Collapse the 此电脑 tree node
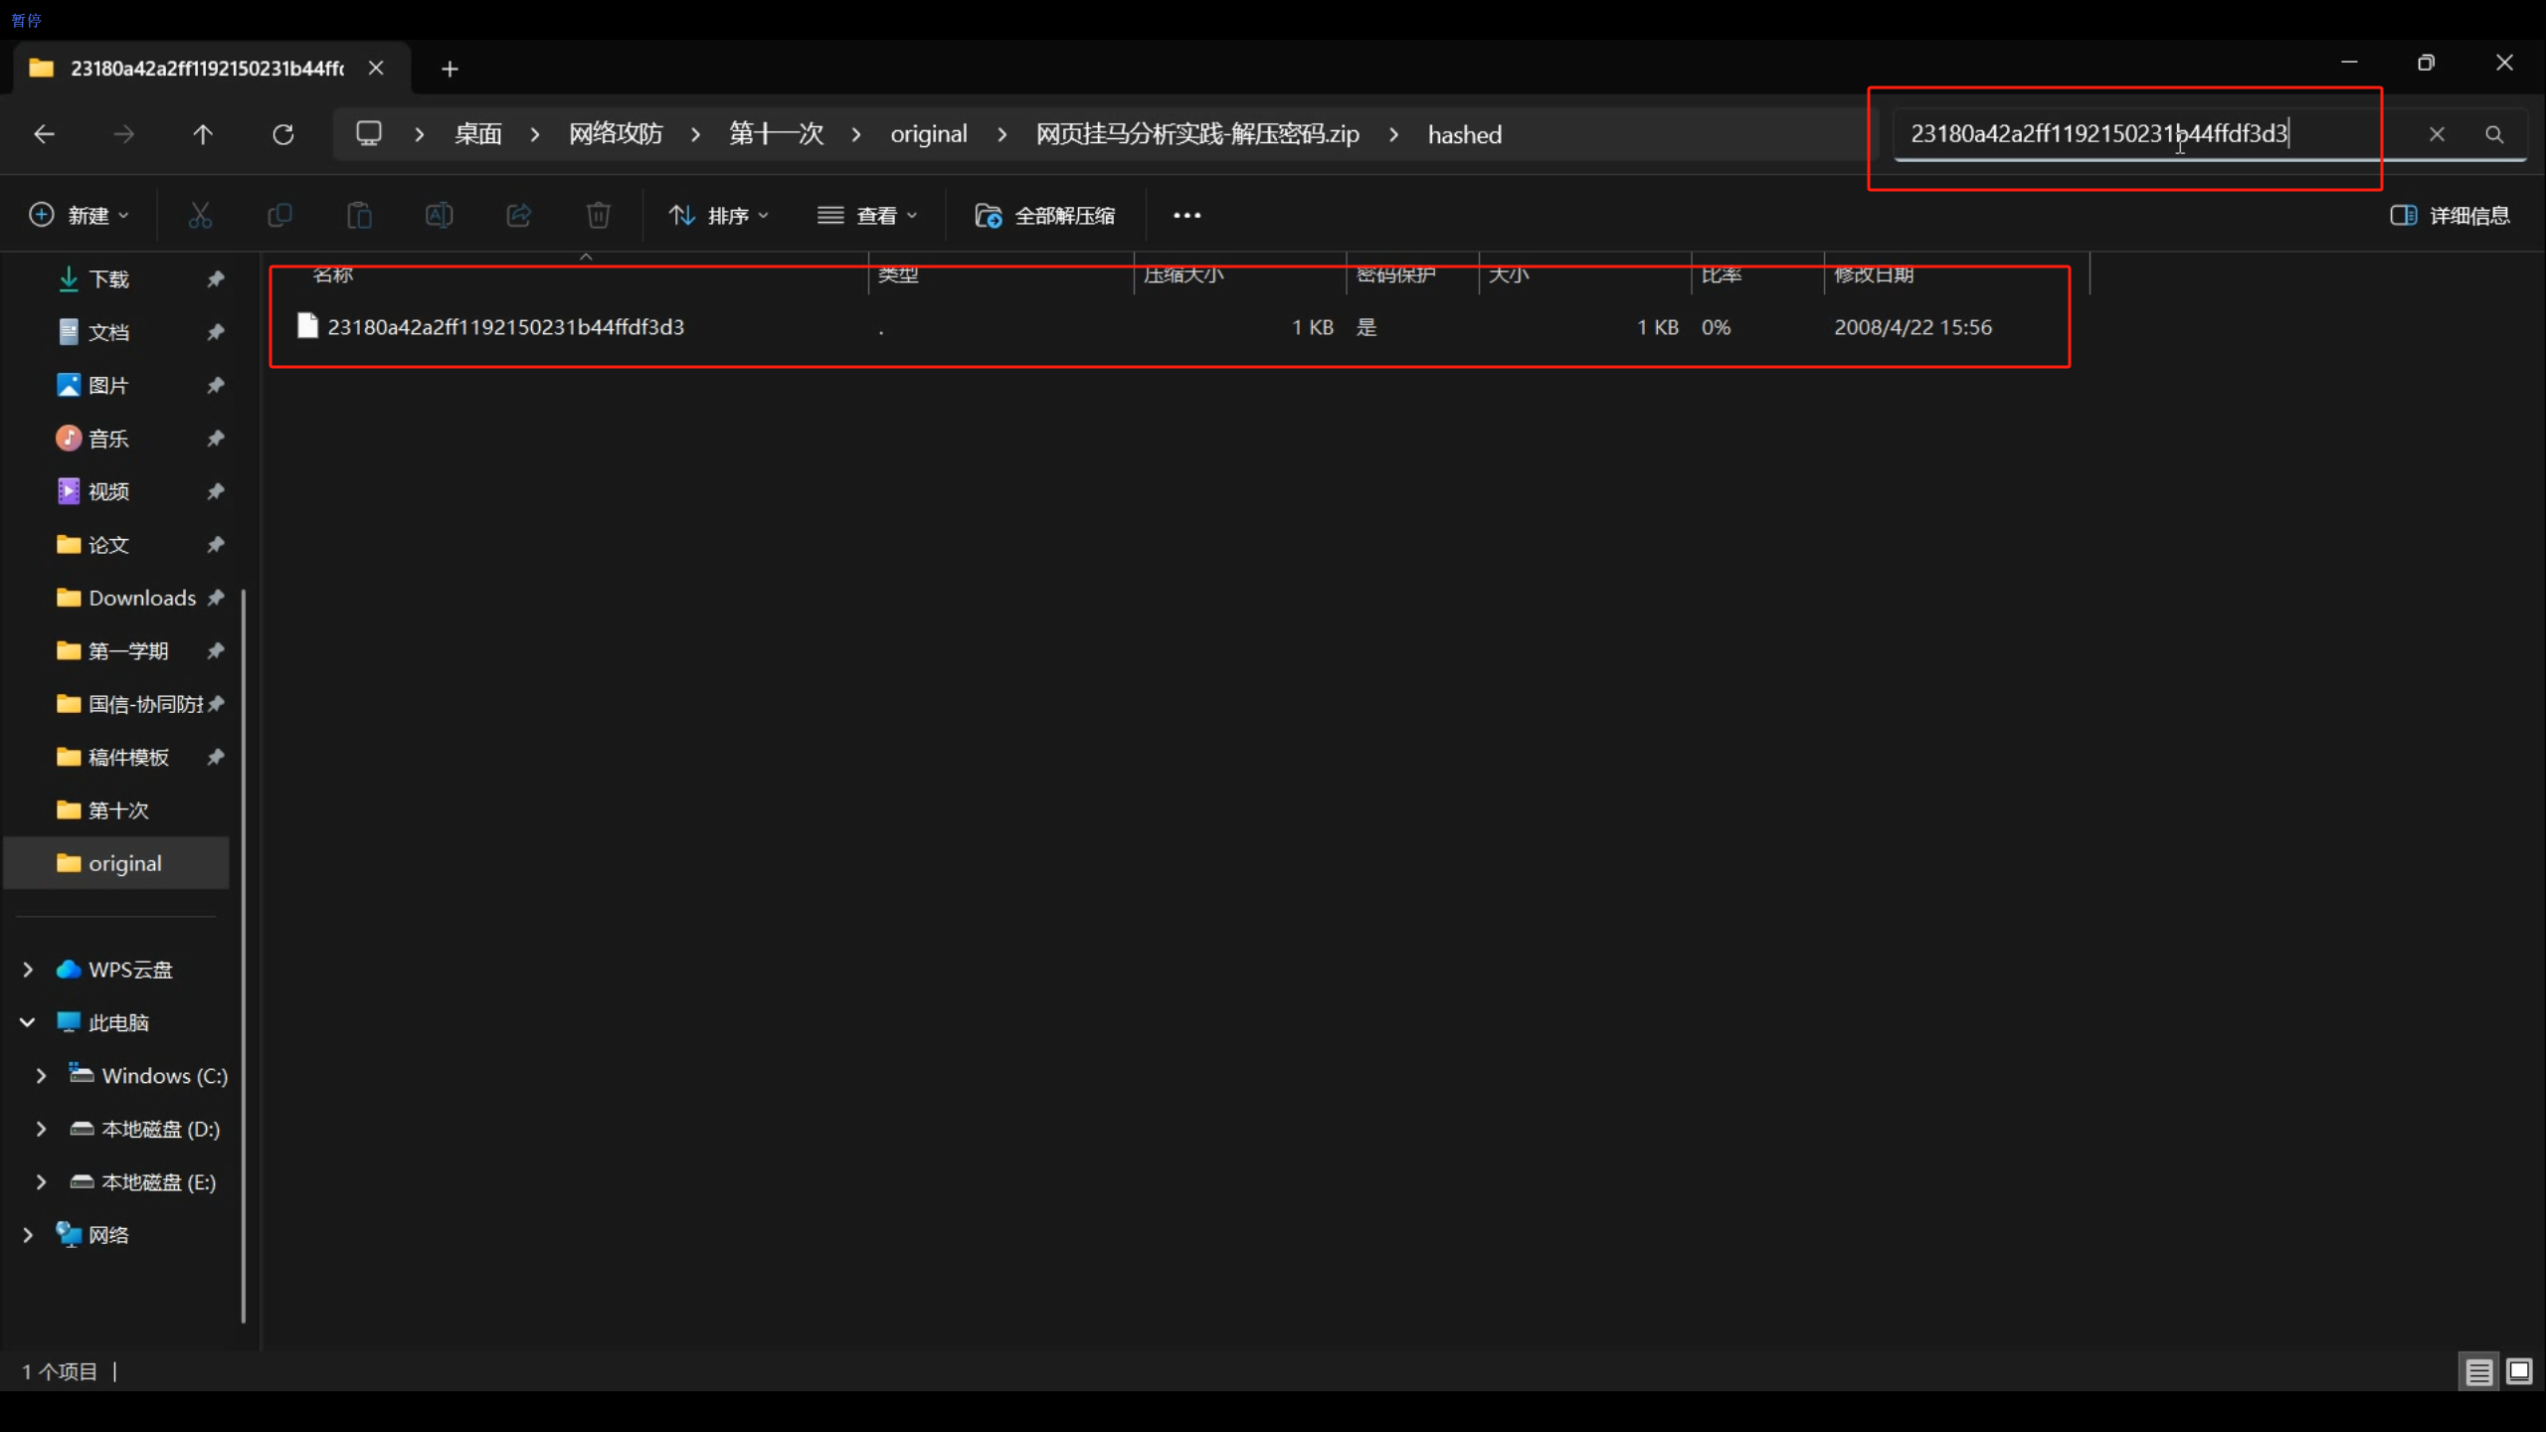This screenshot has height=1432, width=2546. pyautogui.click(x=28, y=1022)
